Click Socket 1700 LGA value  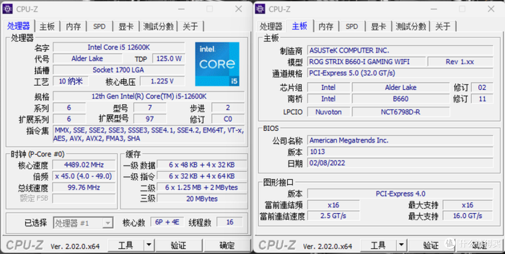click(x=119, y=70)
